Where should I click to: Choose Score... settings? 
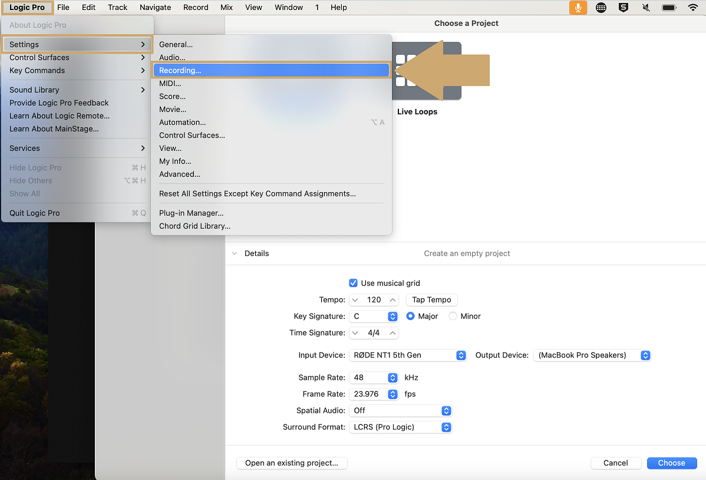click(x=271, y=97)
